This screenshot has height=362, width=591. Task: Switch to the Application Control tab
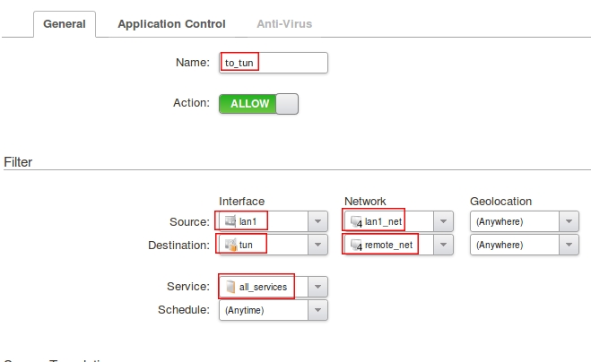tap(171, 24)
